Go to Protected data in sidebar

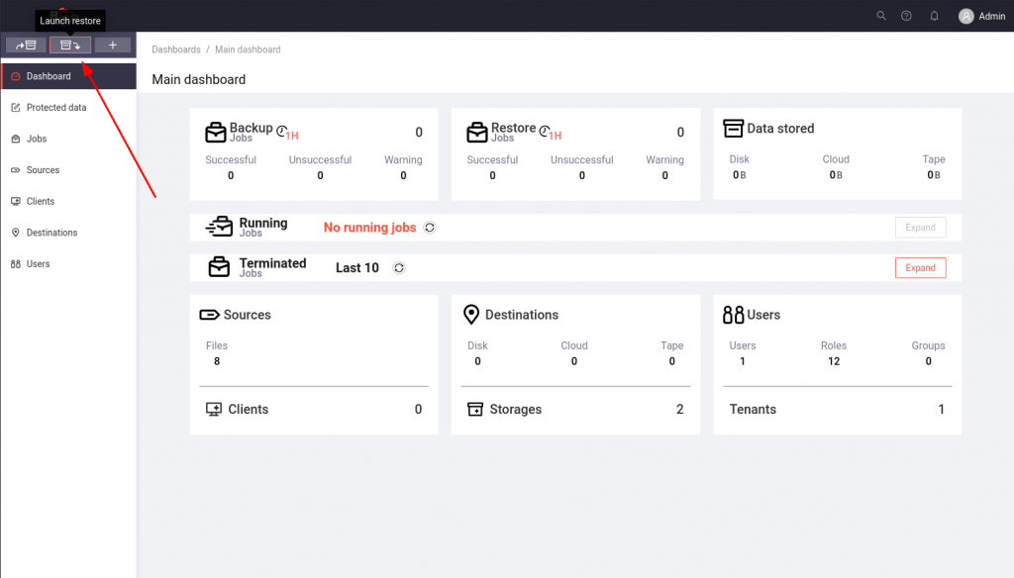click(56, 108)
